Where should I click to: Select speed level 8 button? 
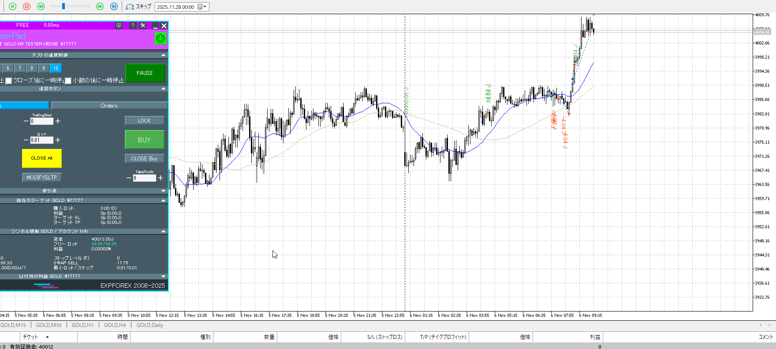(32, 68)
